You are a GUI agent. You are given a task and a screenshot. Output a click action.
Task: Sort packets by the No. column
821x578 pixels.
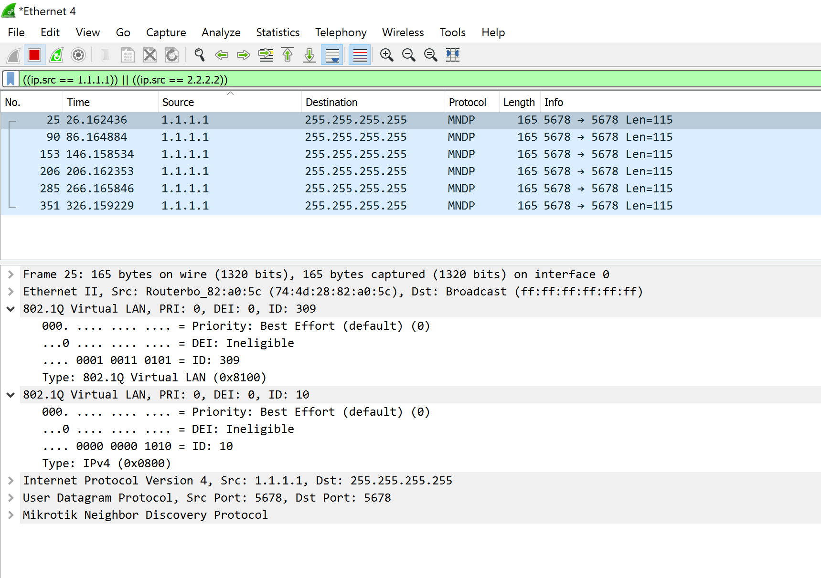point(32,102)
